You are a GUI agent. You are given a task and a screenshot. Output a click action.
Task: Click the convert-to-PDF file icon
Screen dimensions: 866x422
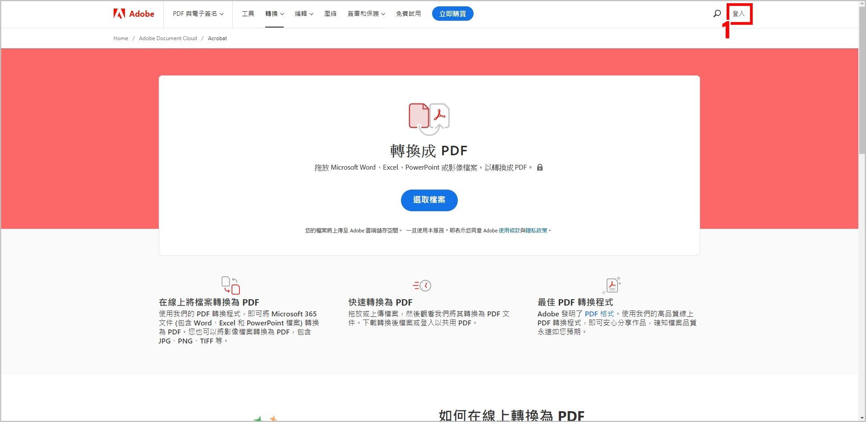coord(429,119)
